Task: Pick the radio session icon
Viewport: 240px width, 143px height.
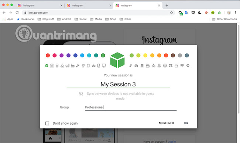Action: pos(148,66)
